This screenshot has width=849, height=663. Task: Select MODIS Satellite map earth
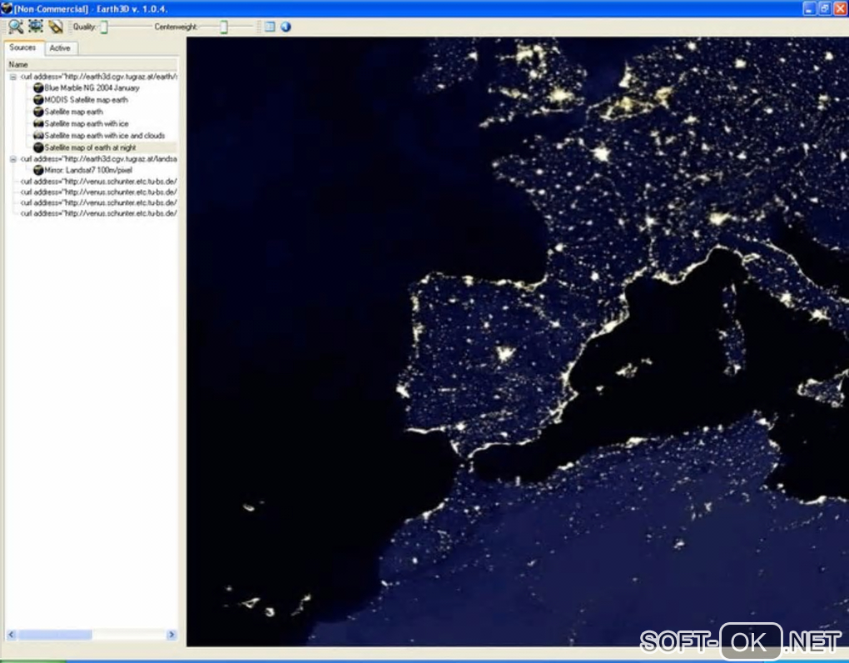pyautogui.click(x=86, y=100)
